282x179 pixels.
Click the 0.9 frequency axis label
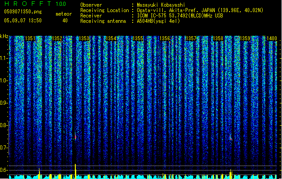click(x=4, y=103)
